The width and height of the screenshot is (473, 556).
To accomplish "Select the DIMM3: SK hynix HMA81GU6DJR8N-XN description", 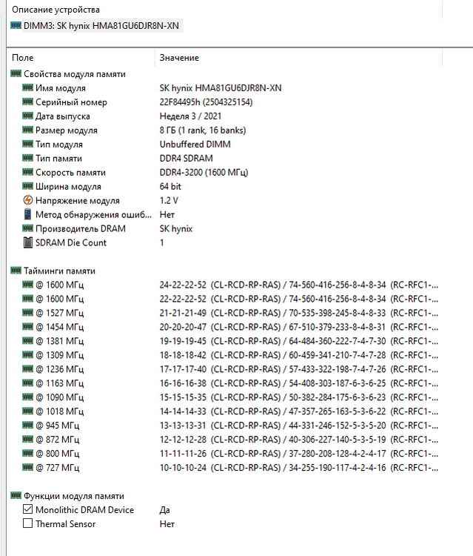I will click(101, 26).
